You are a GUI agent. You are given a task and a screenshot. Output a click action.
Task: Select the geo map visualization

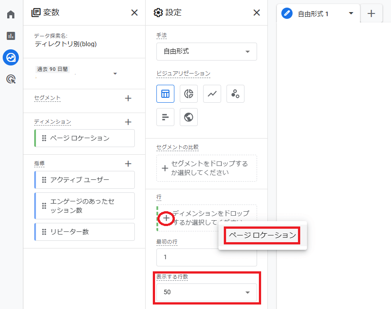189,117
